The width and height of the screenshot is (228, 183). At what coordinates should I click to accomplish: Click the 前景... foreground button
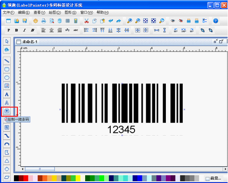coord(214,178)
